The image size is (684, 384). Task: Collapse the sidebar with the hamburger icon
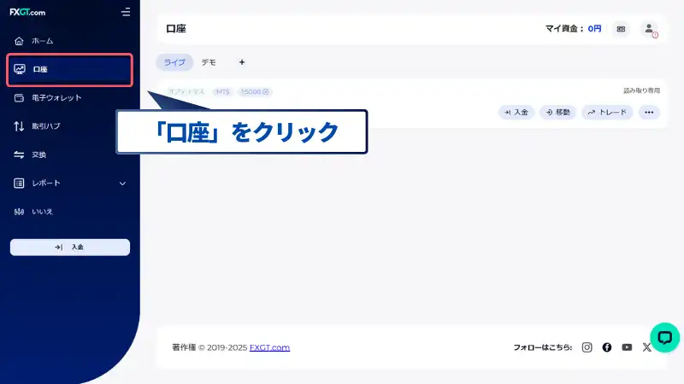coord(126,12)
